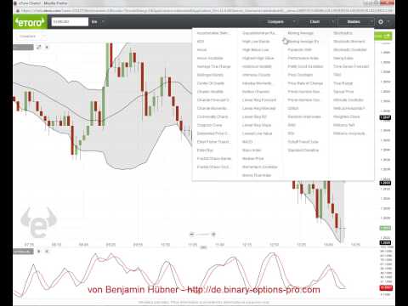Open the chart settings gear
Image resolution: width=408 pixels, height=306 pixels.
click(381, 22)
